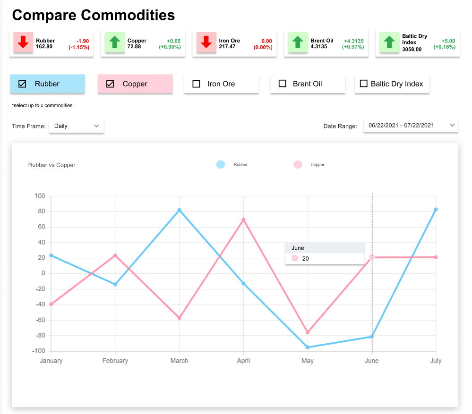Uncheck the Rubber commodity checkbox
Image resolution: width=472 pixels, height=414 pixels.
click(22, 84)
